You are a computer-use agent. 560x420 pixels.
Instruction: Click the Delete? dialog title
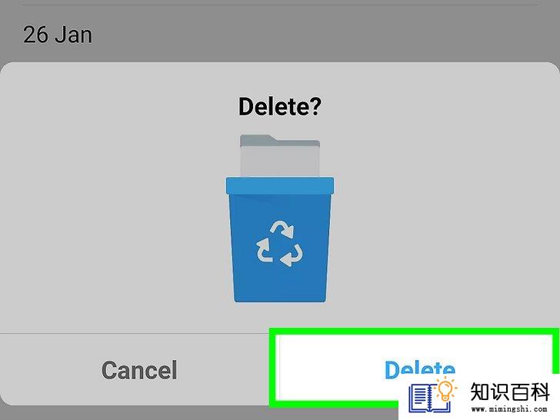[280, 106]
